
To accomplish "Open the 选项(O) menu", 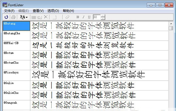I will pos(53,11).
